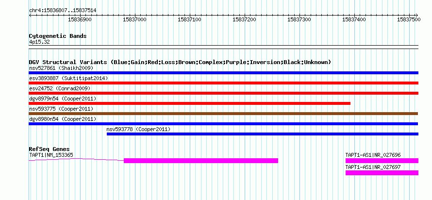Select the nsv593778 (Cooper2011) blue bar
The height and width of the screenshot is (200, 432).
point(263,134)
